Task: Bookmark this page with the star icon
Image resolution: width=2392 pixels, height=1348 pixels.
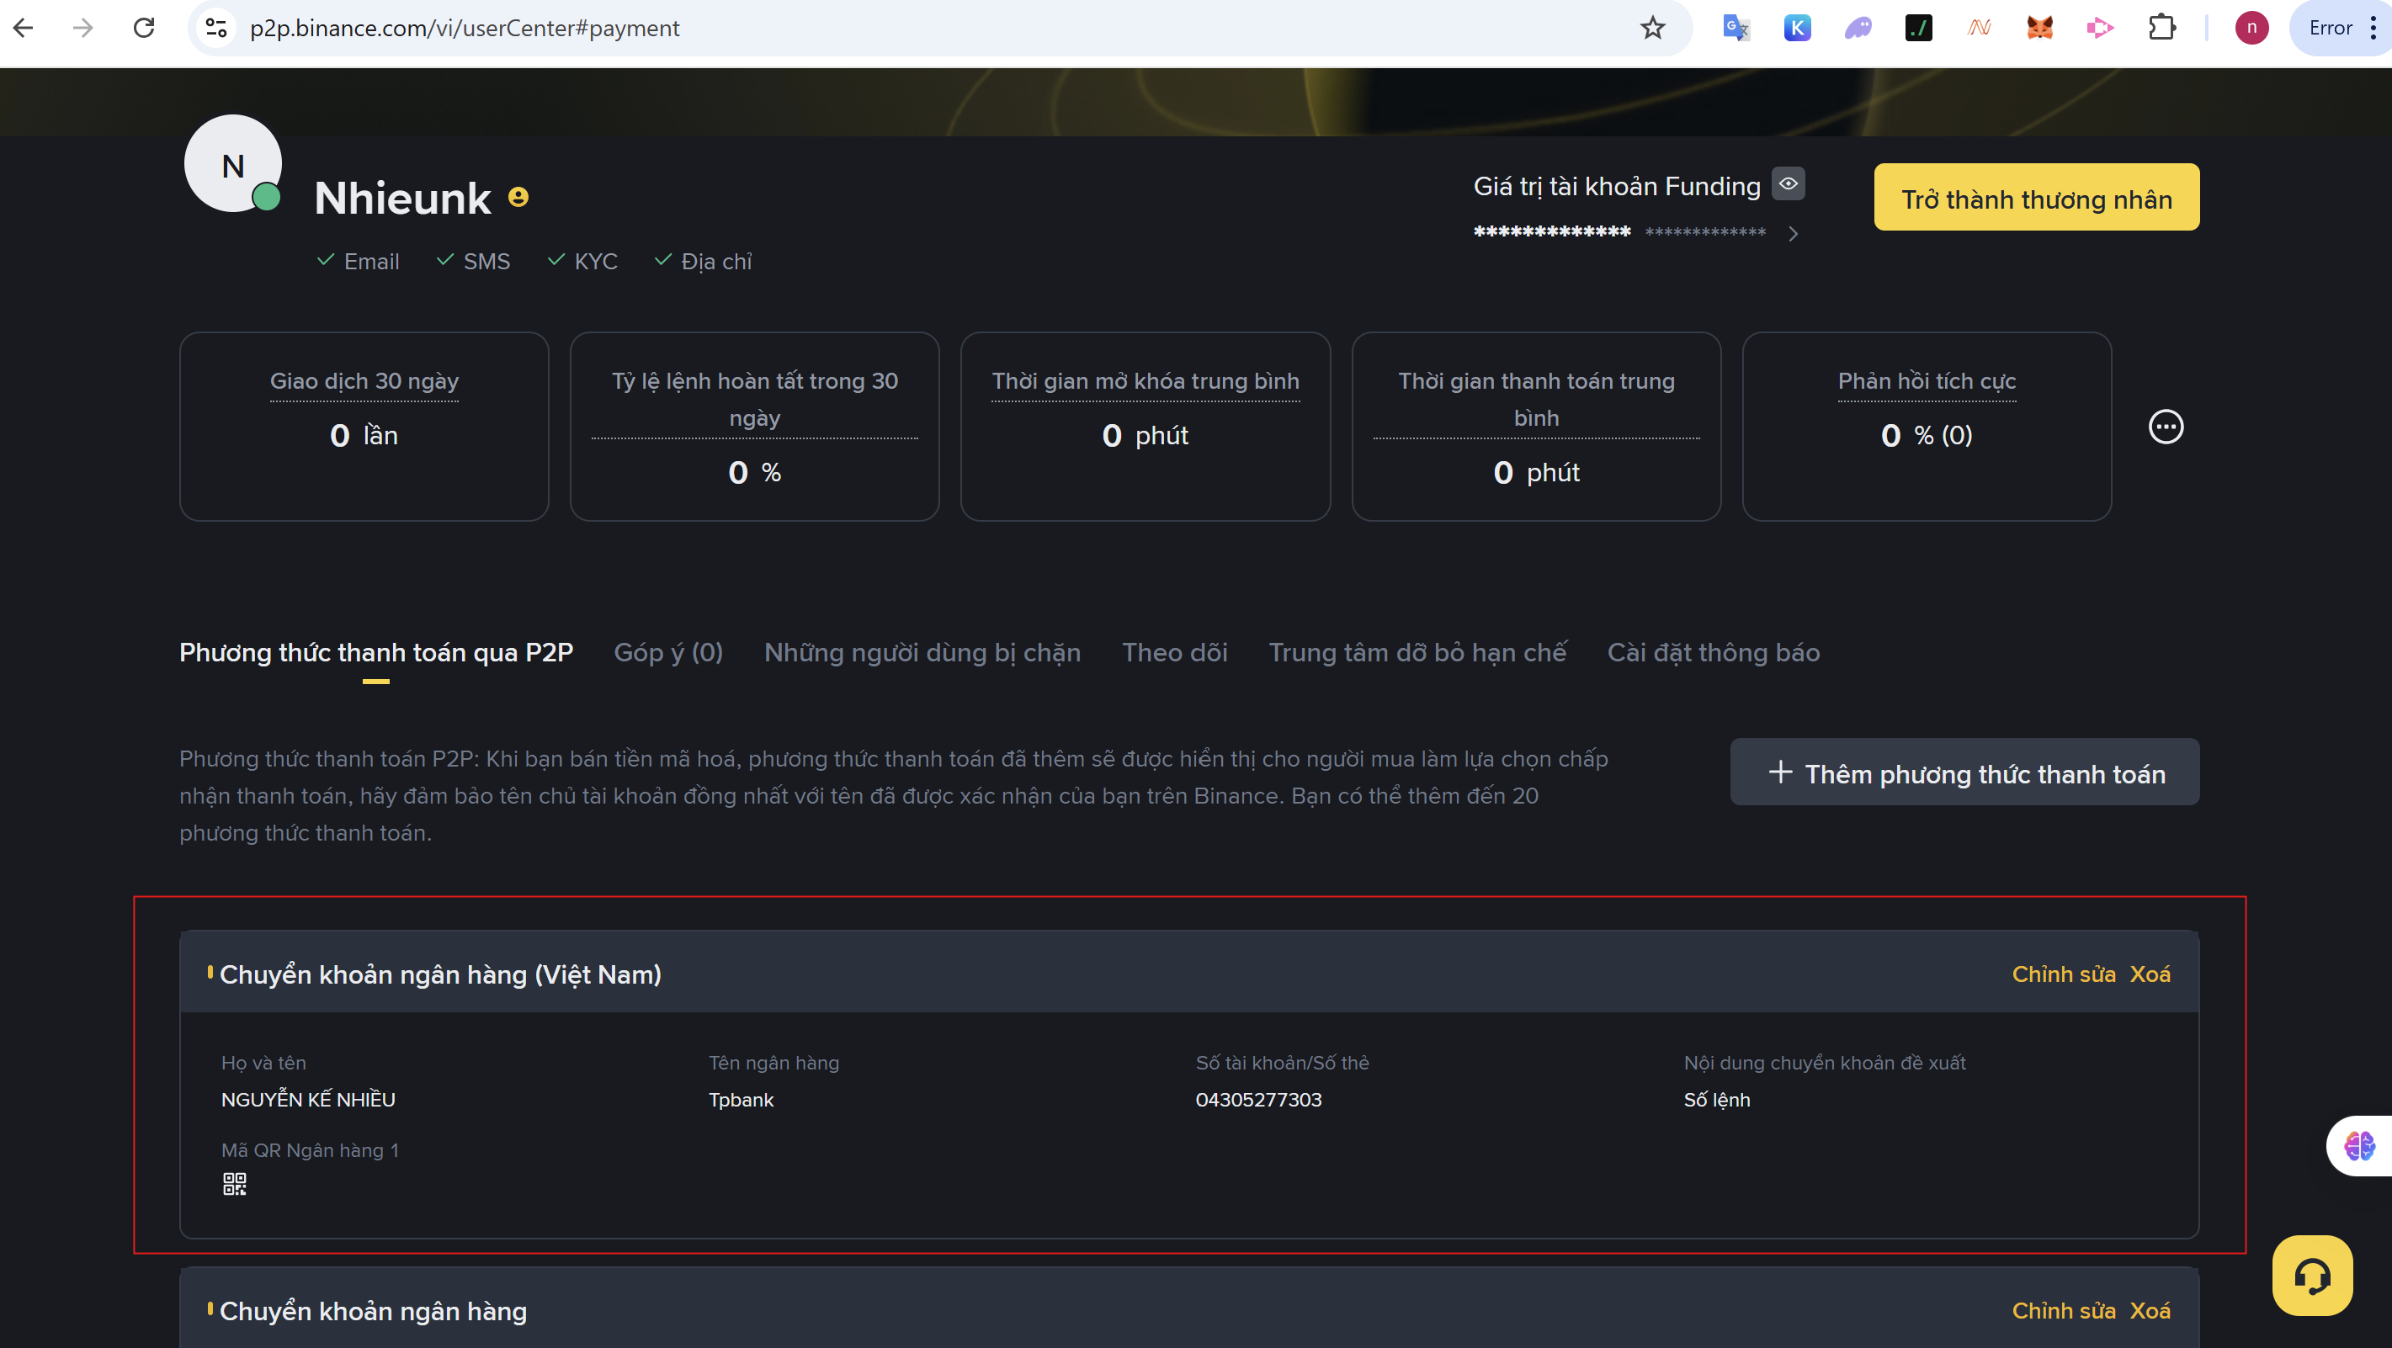Action: pyautogui.click(x=1652, y=28)
